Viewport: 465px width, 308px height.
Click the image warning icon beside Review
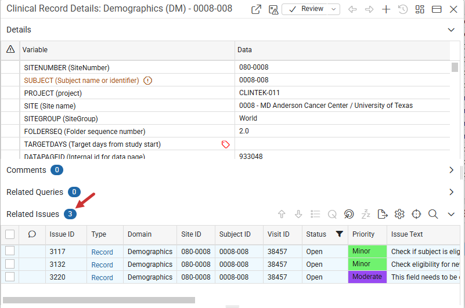tap(273, 9)
